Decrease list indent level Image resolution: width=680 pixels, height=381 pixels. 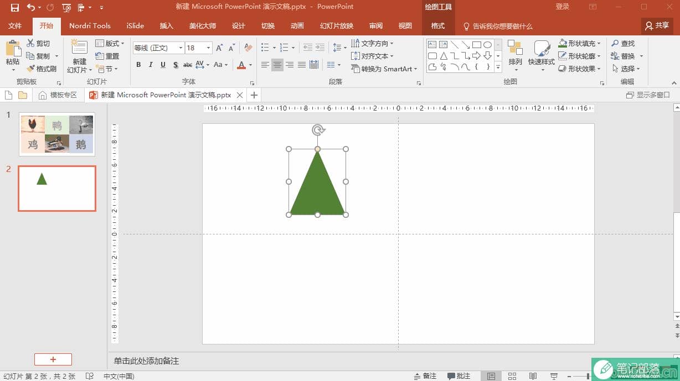308,48
